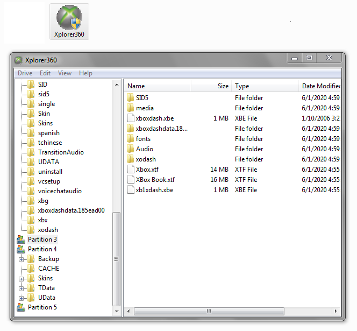Click the tree pane scroll-down arrow
Screen dimensions: 357x331
point(117,311)
